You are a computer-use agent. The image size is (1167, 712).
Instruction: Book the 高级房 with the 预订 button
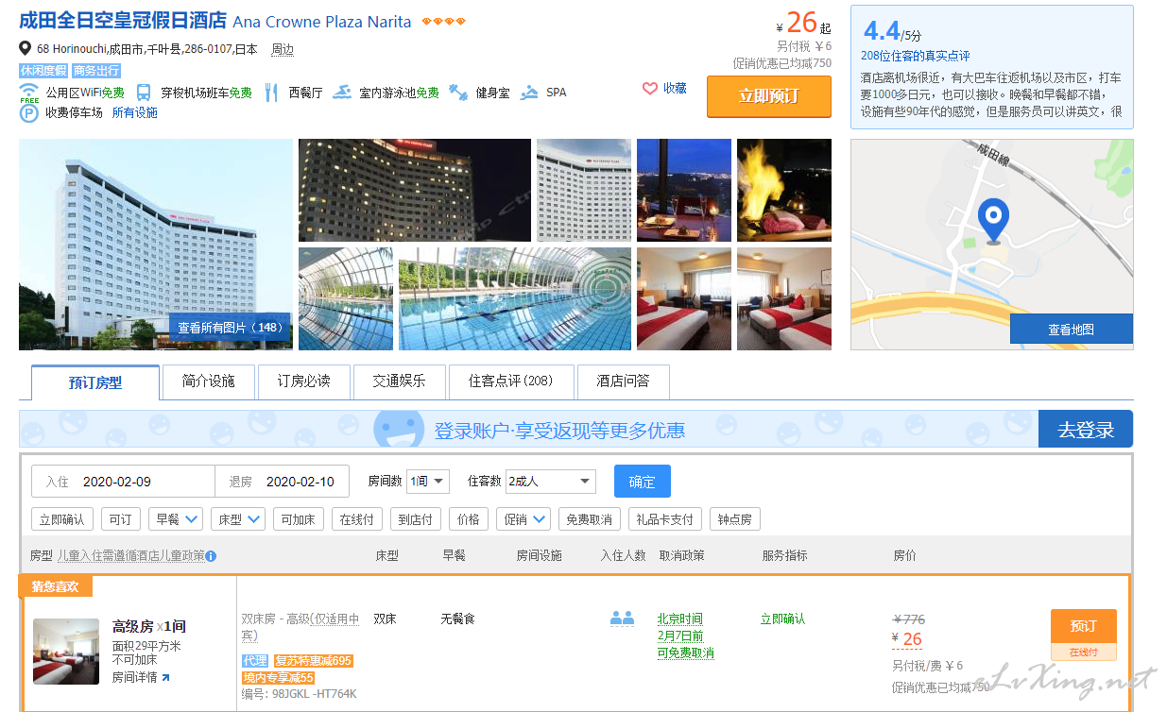[x=1084, y=627]
